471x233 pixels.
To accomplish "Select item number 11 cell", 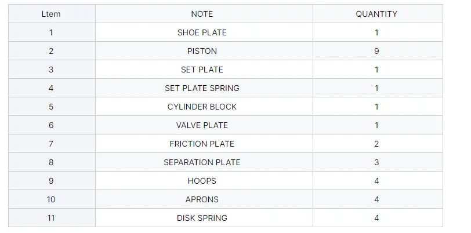I will [52, 218].
